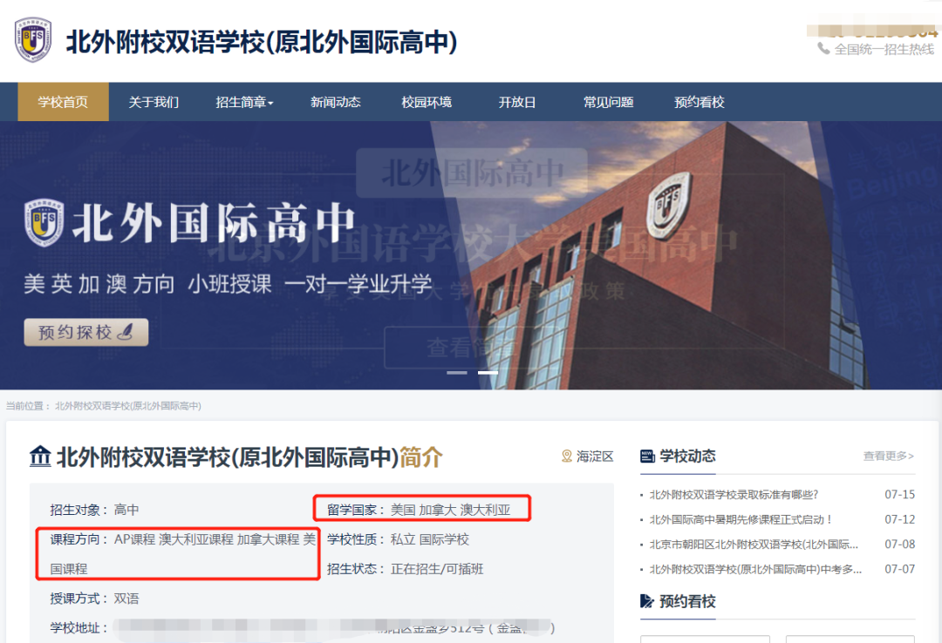Image resolution: width=942 pixels, height=643 pixels.
Task: Open news 北外附校双语学校(原北外国际高中)中考多...
Action: coord(755,569)
